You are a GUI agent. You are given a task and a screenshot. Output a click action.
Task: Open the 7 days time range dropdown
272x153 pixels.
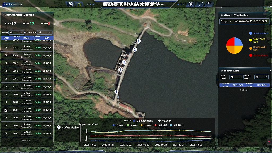(226, 21)
